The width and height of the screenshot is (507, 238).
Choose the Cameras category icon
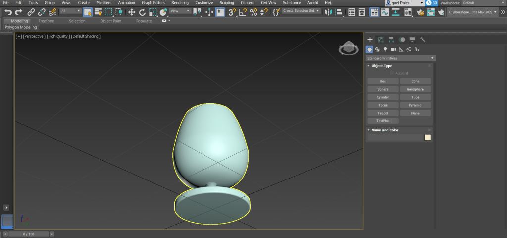coord(393,49)
